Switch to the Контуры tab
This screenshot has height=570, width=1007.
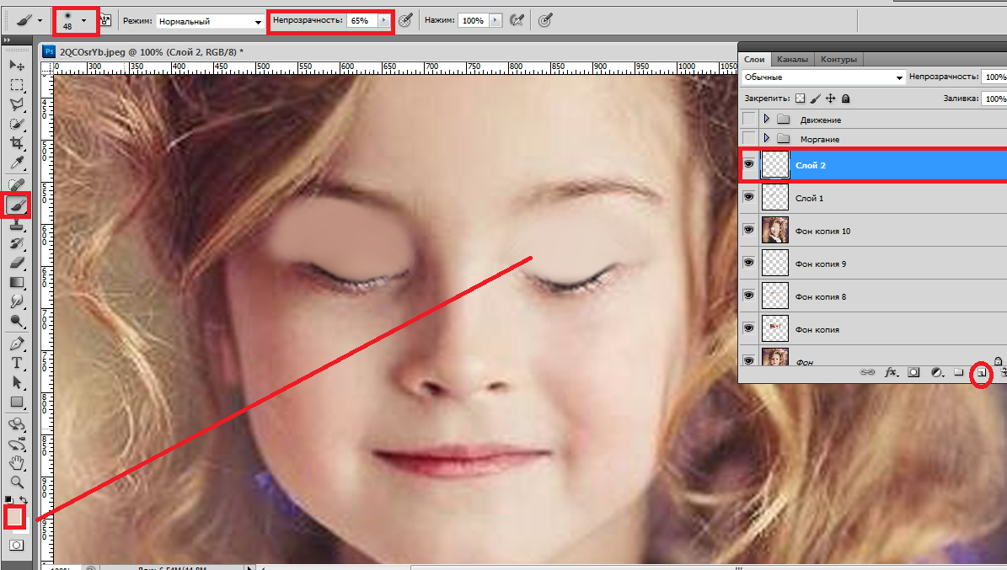point(838,59)
